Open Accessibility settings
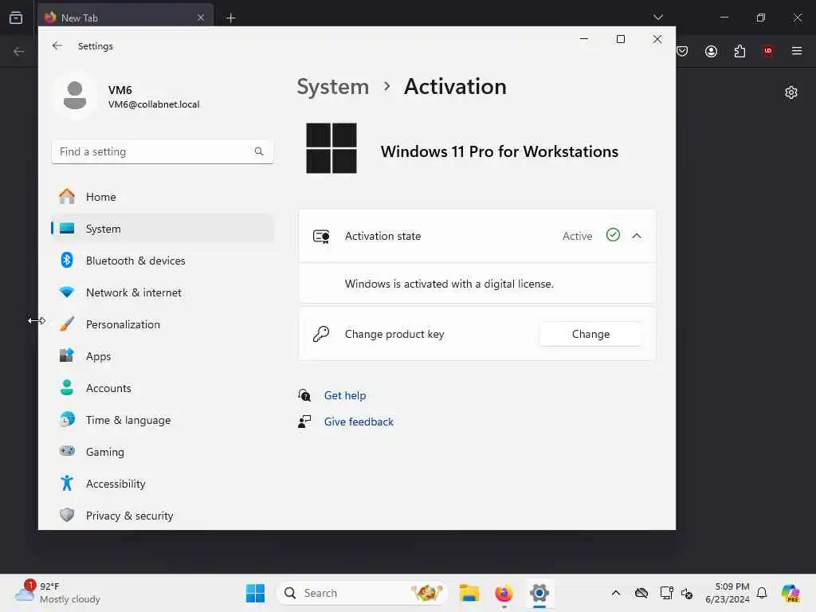 pyautogui.click(x=163, y=484)
